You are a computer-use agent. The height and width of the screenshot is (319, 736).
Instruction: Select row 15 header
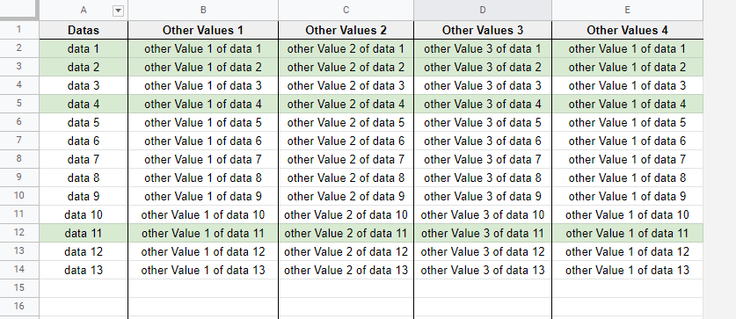[19, 288]
